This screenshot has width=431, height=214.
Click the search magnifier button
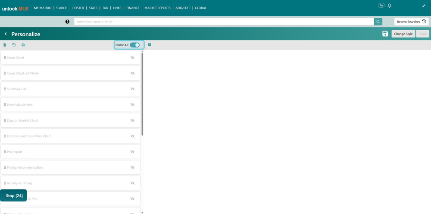point(378,22)
